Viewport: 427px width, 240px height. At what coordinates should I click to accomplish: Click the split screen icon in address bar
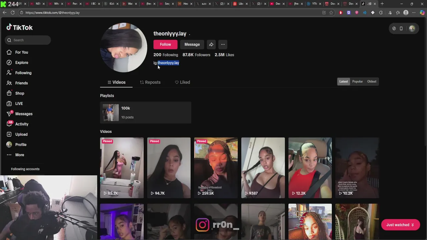[x=324, y=13]
